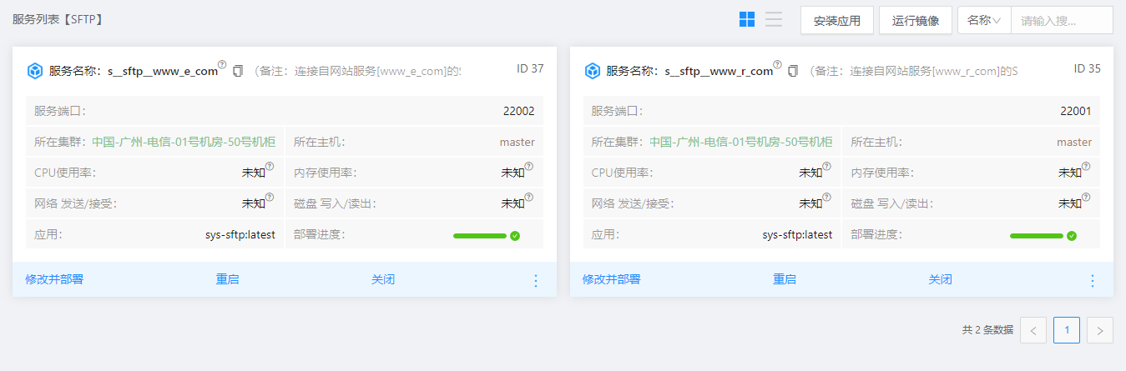Open more options menu for www_e_com card
The height and width of the screenshot is (371, 1126).
(536, 280)
